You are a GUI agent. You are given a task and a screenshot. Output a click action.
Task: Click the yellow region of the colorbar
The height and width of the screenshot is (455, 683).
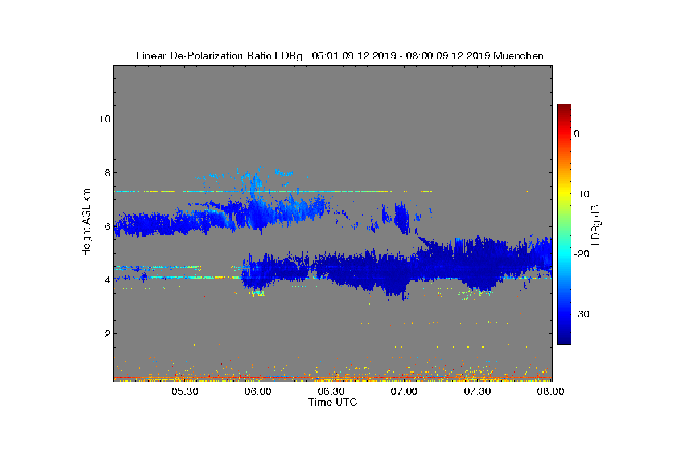(564, 194)
